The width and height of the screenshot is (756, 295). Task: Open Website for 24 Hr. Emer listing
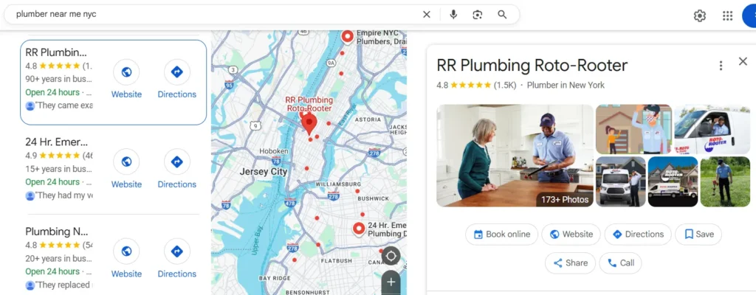tap(126, 169)
